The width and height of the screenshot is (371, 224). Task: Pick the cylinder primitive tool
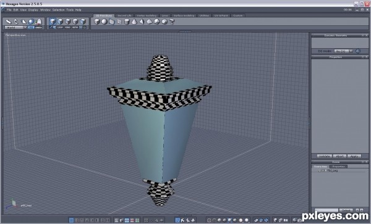[x=127, y=22]
